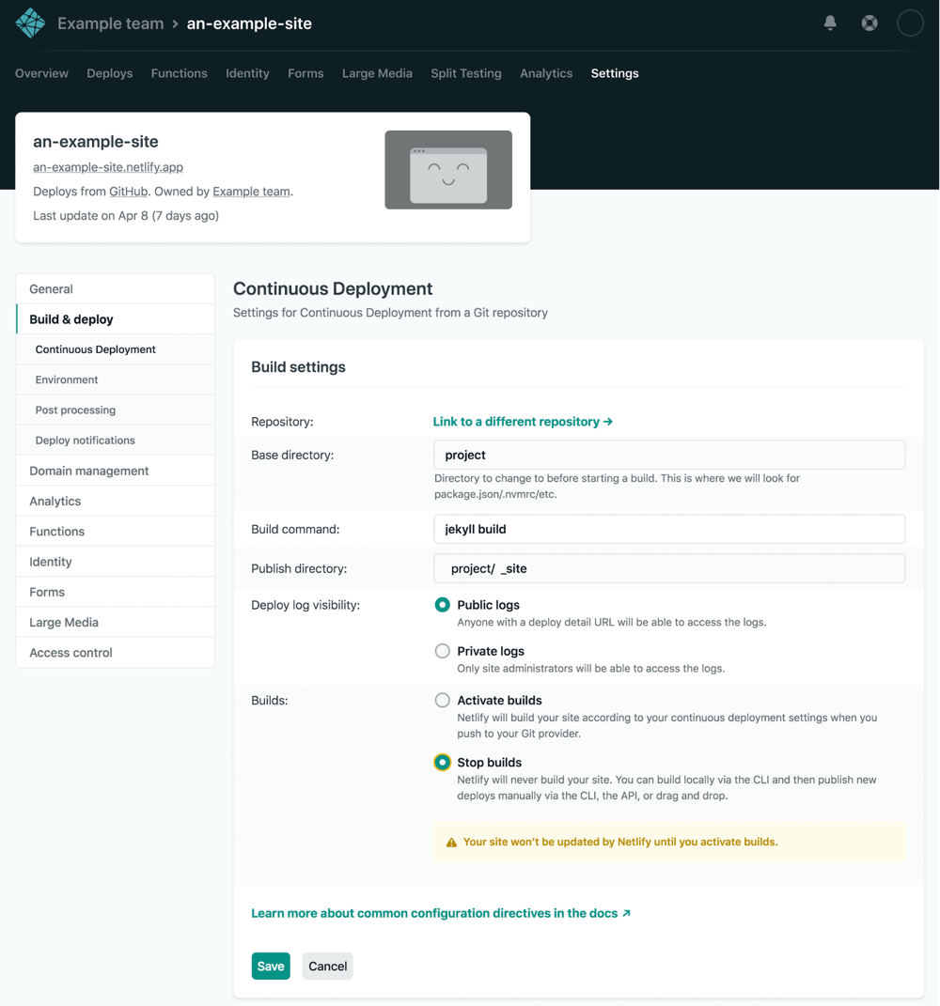Screen dimensions: 940x1006
Task: Switch to the Deploys tab
Action: (109, 73)
